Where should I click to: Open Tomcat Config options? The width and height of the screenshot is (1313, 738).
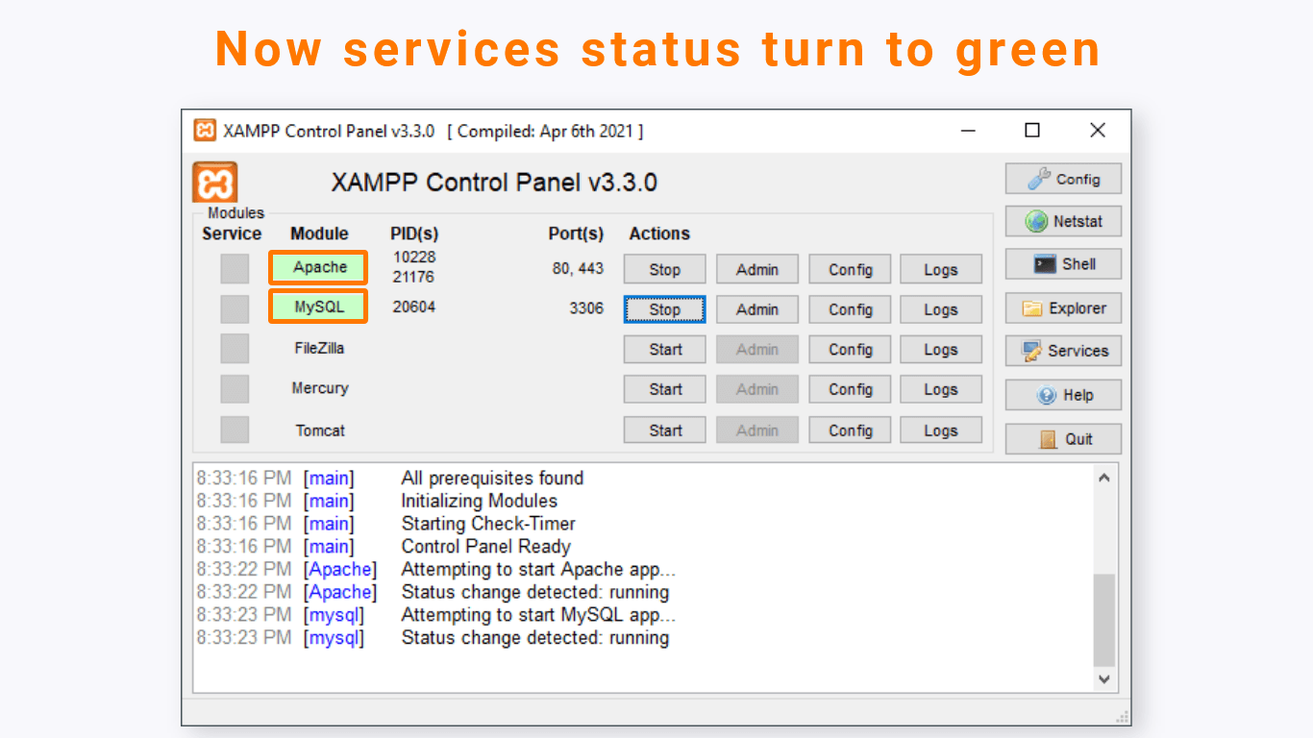tap(850, 430)
